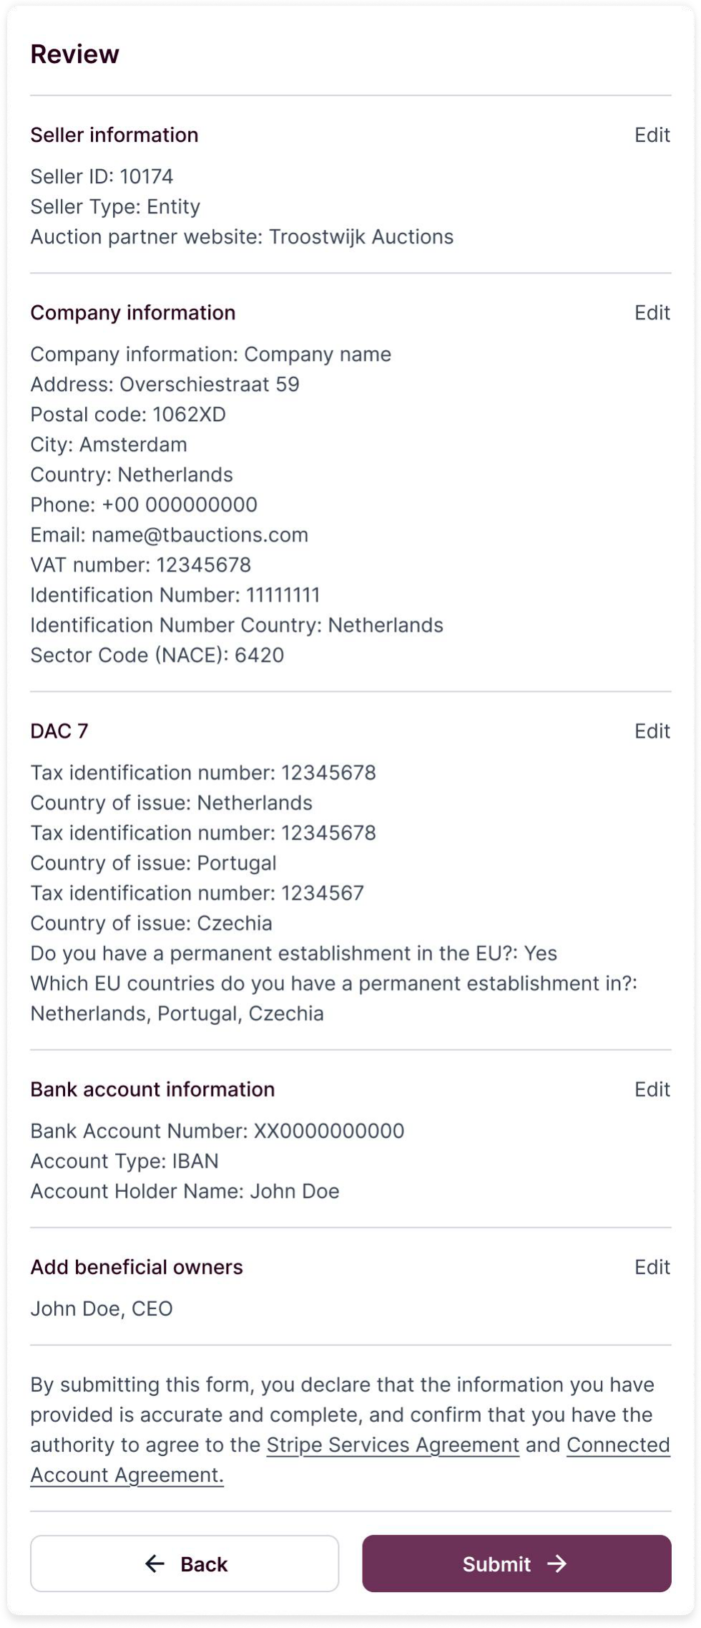Click the left arrow icon on Back
The height and width of the screenshot is (1628, 701).
[x=155, y=1564]
